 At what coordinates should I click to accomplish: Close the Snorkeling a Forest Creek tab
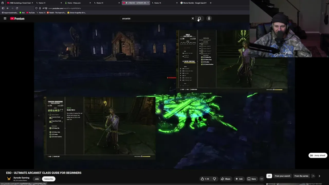click(x=32, y=3)
